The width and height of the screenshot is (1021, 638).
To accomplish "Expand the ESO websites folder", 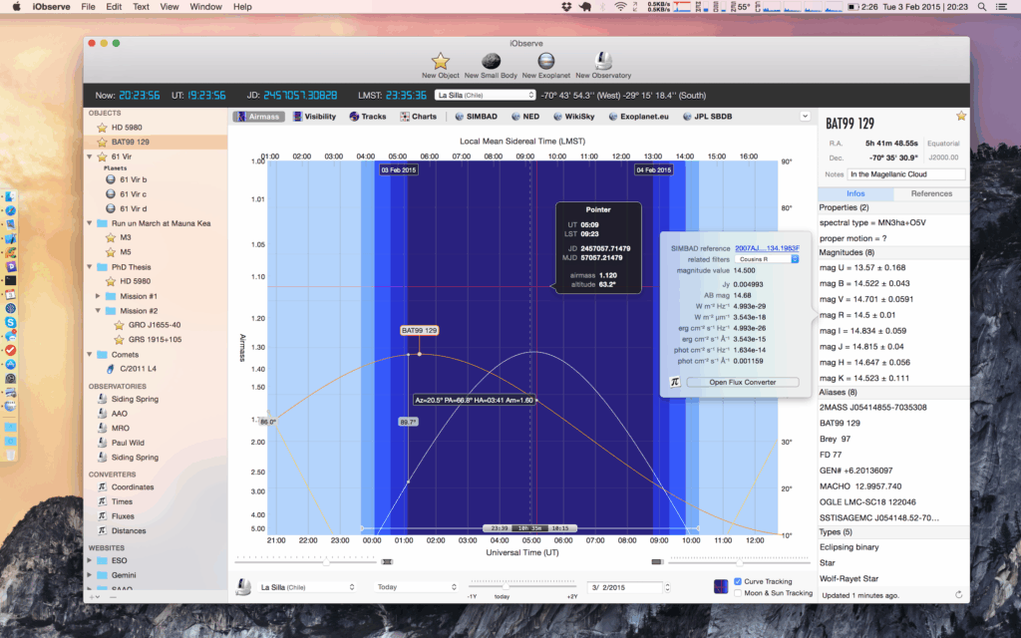I will [90, 560].
